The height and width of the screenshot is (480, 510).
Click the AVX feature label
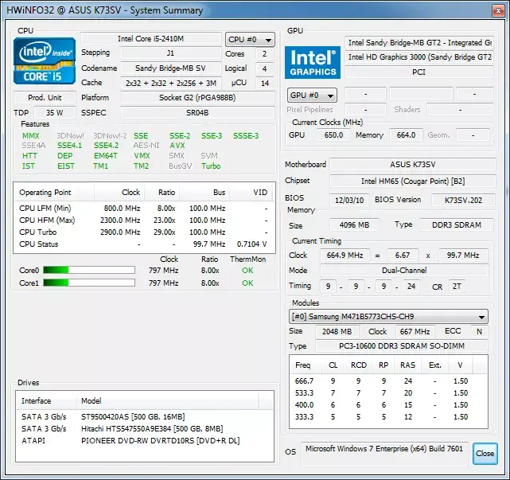coord(177,146)
